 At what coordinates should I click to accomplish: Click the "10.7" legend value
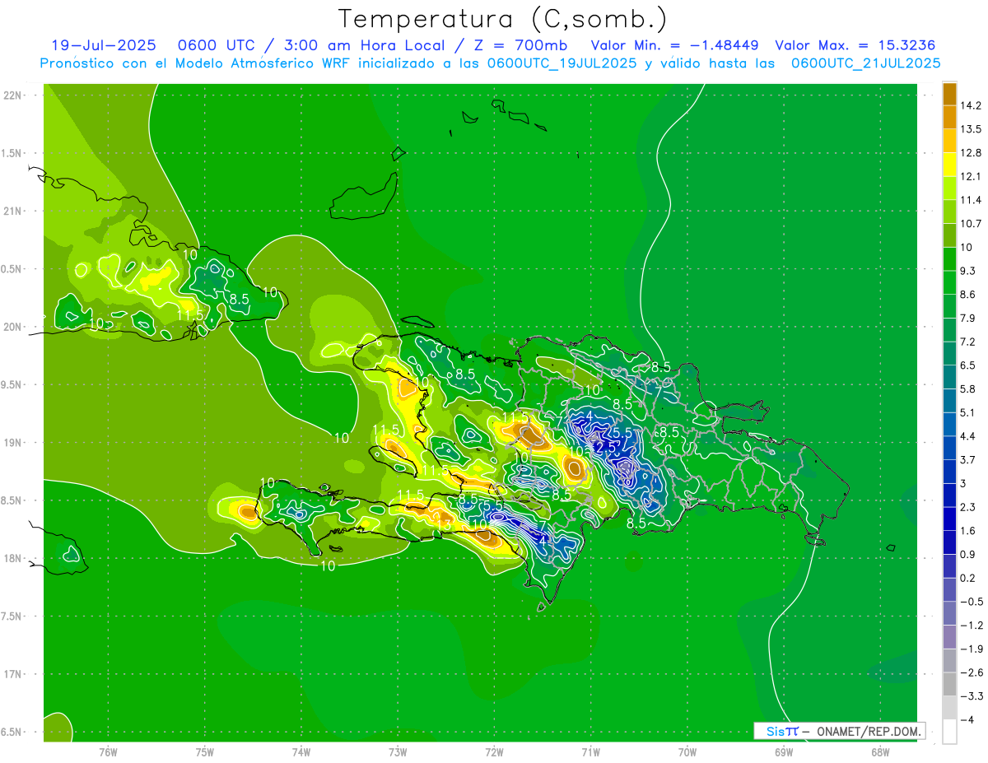[x=970, y=224]
